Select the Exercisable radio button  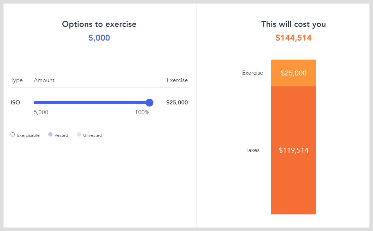[x=12, y=134]
